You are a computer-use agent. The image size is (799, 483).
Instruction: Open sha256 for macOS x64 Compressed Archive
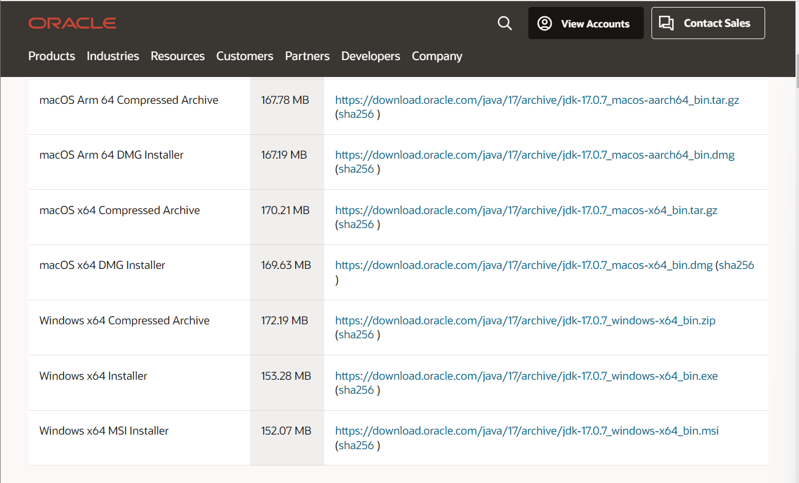click(x=356, y=225)
